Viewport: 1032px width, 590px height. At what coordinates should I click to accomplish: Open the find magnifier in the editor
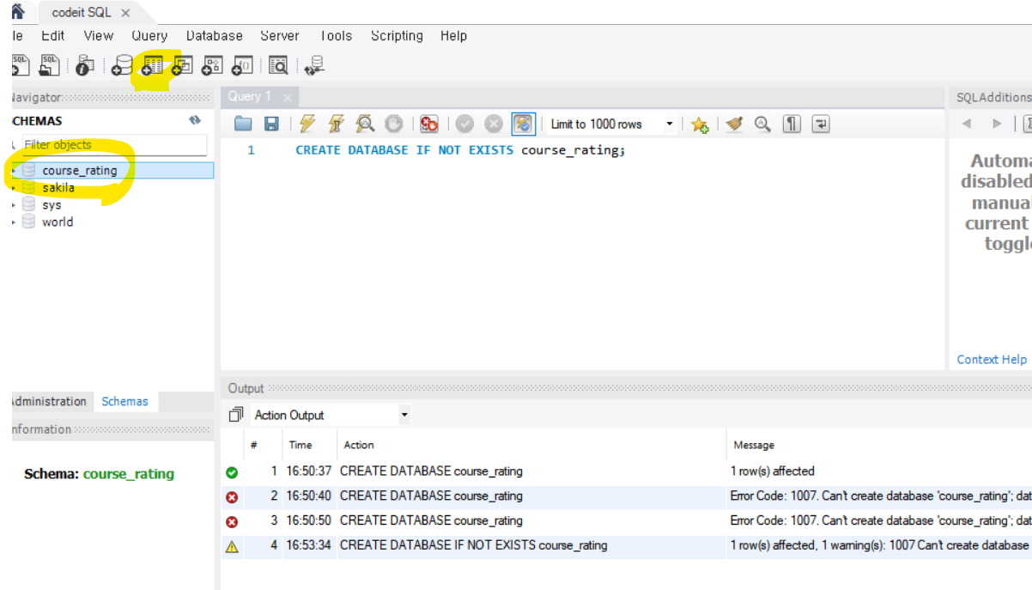click(762, 125)
